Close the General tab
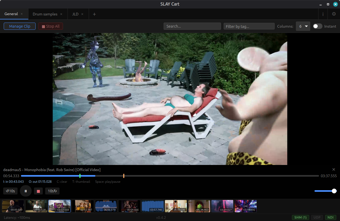The image size is (340, 221). point(22,14)
